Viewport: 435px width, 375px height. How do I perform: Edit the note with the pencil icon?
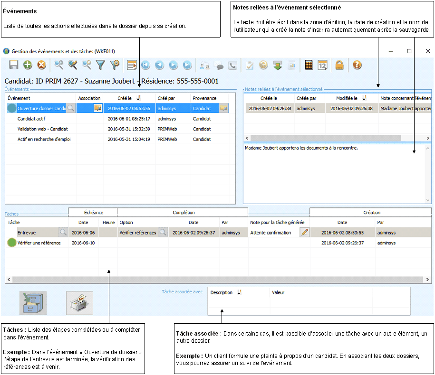click(x=304, y=233)
